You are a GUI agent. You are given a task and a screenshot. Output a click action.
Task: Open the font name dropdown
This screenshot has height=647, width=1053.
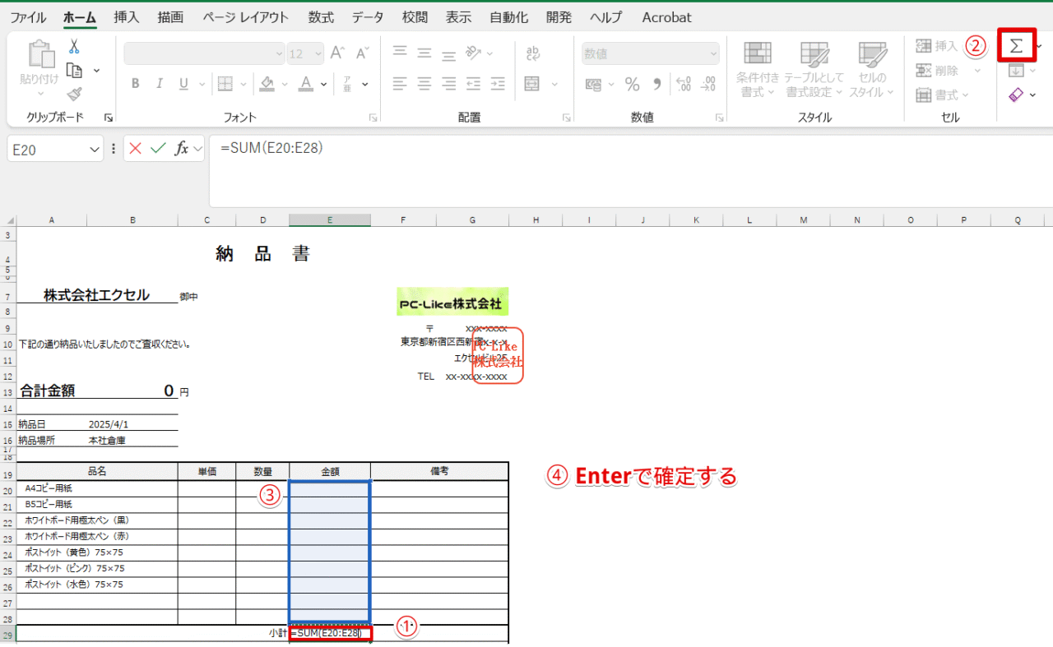(x=280, y=53)
